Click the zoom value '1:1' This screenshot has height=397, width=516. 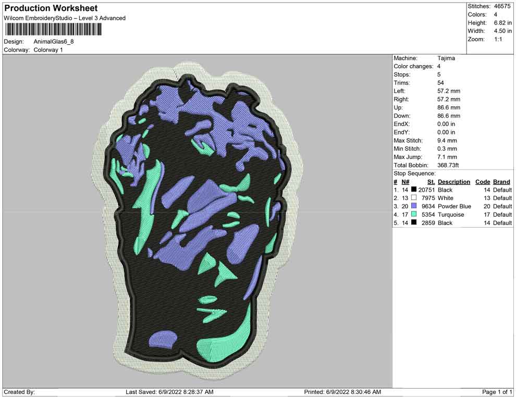[x=498, y=39]
